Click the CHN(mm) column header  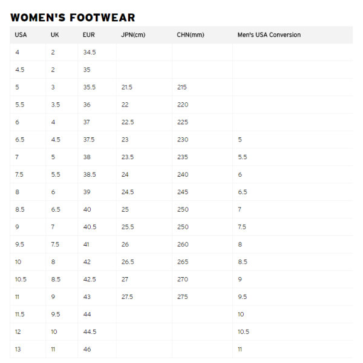[x=191, y=34]
